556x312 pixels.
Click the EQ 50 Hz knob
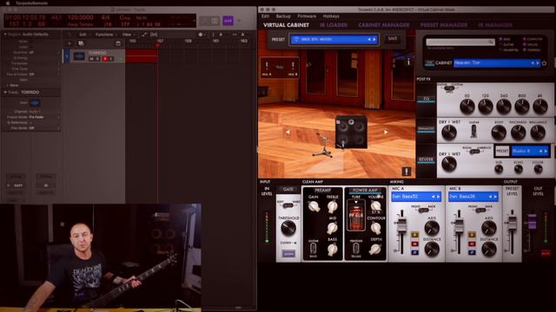tap(467, 107)
